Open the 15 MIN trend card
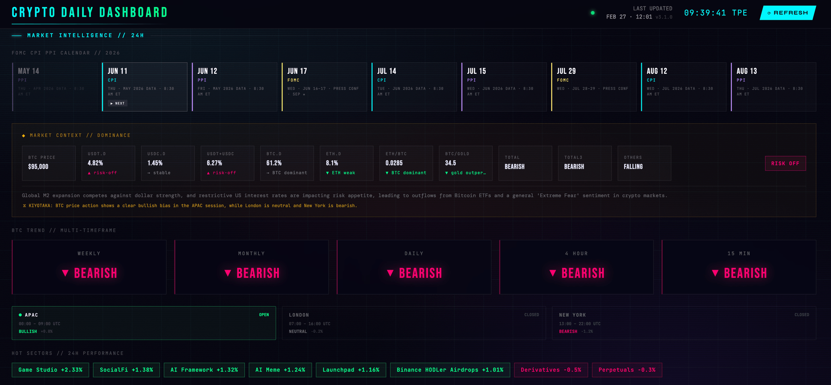 click(739, 267)
